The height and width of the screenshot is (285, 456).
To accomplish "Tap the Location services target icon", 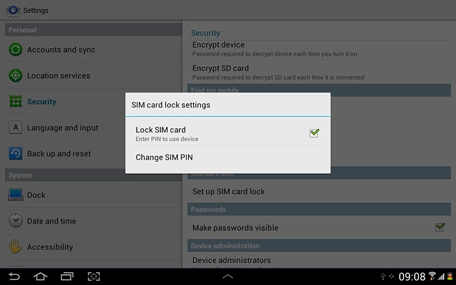I will pos(16,76).
